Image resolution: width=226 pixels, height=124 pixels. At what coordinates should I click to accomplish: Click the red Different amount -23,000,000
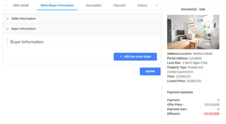[x=211, y=114]
